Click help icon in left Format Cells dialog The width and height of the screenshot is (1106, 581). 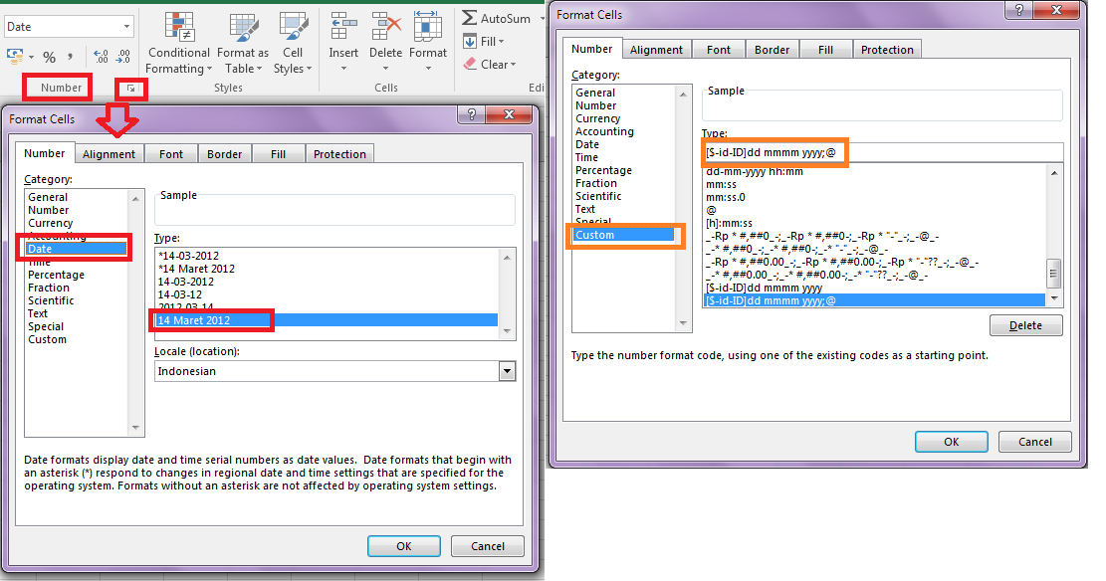[x=472, y=114]
